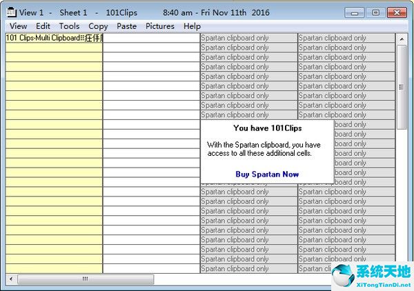Image resolution: width=414 pixels, height=291 pixels.
Task: Open the Copy menu
Action: (x=98, y=26)
